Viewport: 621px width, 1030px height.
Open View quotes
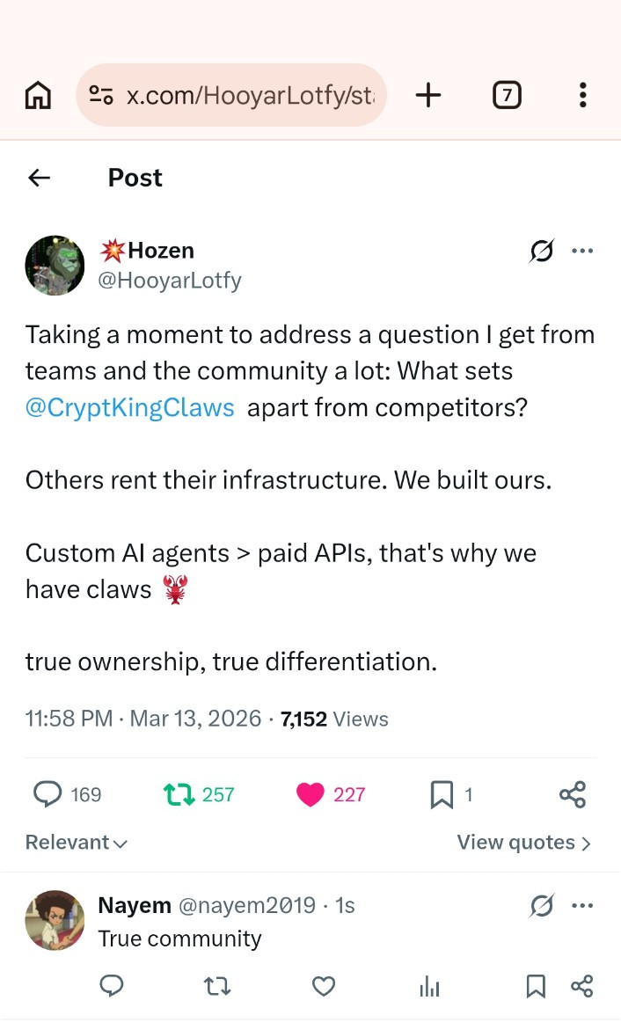click(x=523, y=843)
